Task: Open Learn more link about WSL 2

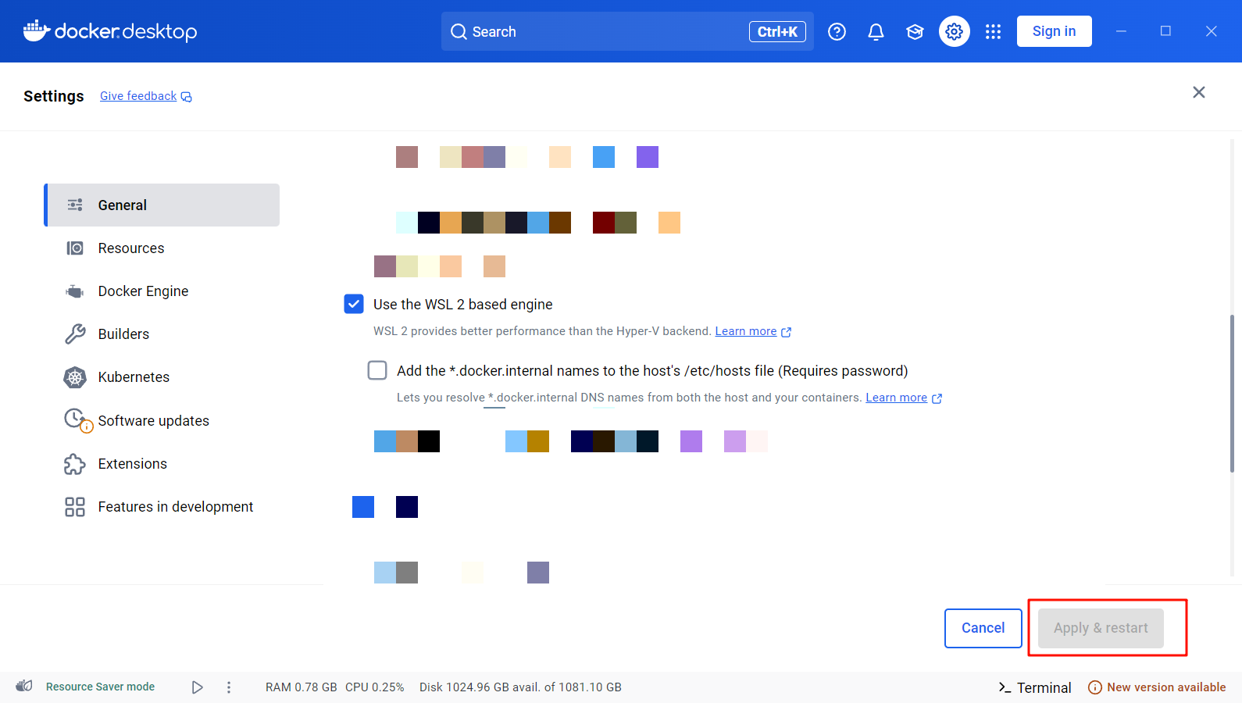Action: tap(746, 331)
